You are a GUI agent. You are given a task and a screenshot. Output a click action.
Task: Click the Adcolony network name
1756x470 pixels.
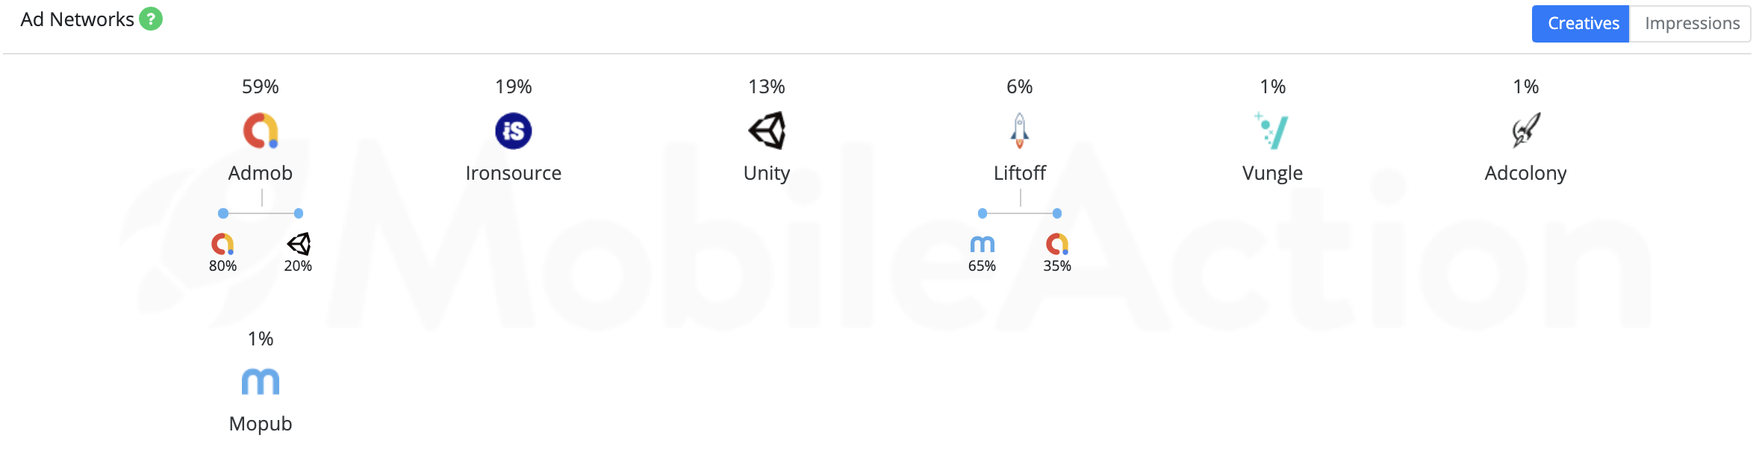tap(1525, 174)
